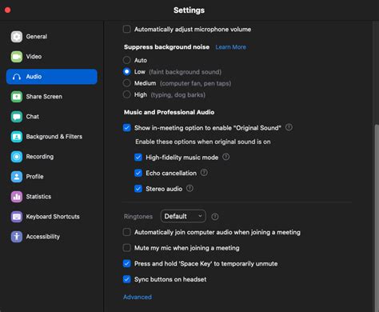
Task: Click the Statistics bar chart icon
Action: (x=17, y=197)
